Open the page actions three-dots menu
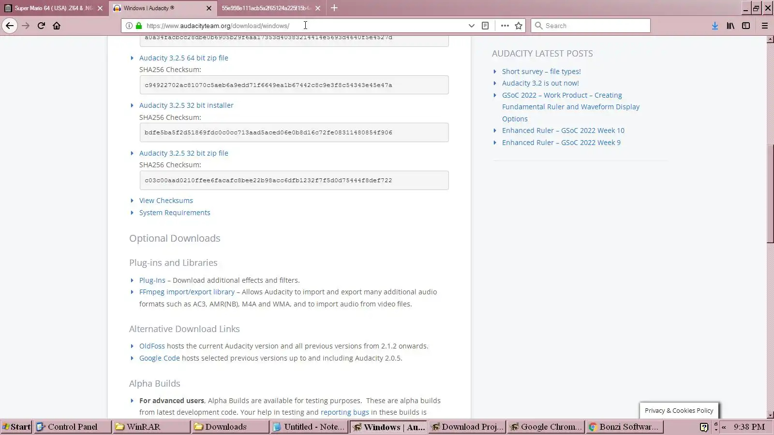The height and width of the screenshot is (435, 774). click(x=505, y=26)
